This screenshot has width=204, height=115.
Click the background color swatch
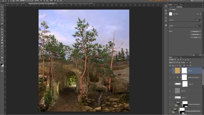pos(3,65)
